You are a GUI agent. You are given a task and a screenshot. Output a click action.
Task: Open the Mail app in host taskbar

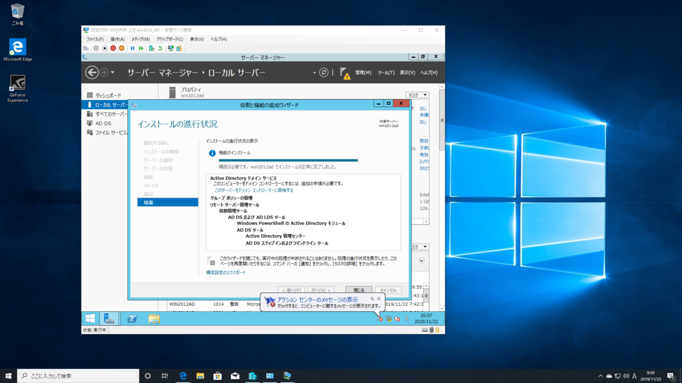[235, 376]
